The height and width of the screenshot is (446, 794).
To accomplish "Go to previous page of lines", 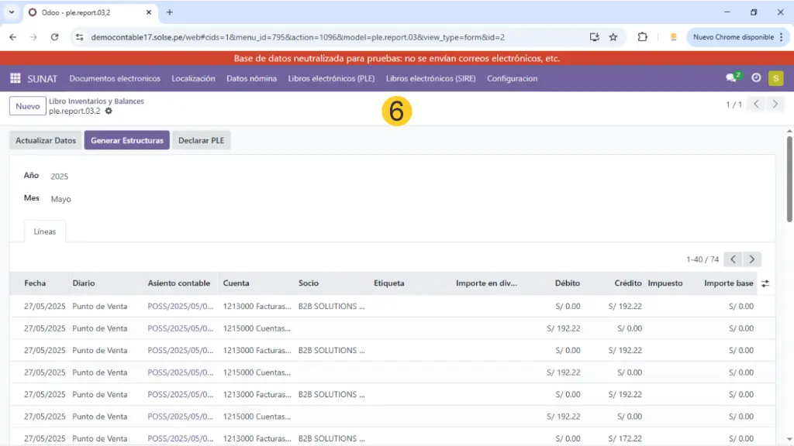I will point(733,259).
